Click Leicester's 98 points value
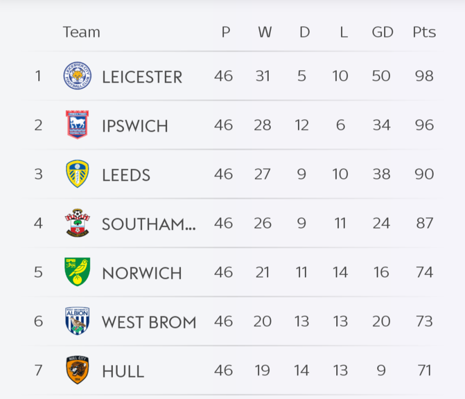Screen dimensions: 465x399 (x=424, y=76)
